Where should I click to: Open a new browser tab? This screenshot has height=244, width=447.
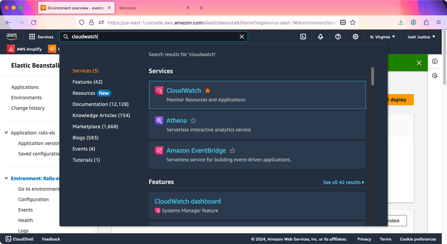(x=201, y=8)
